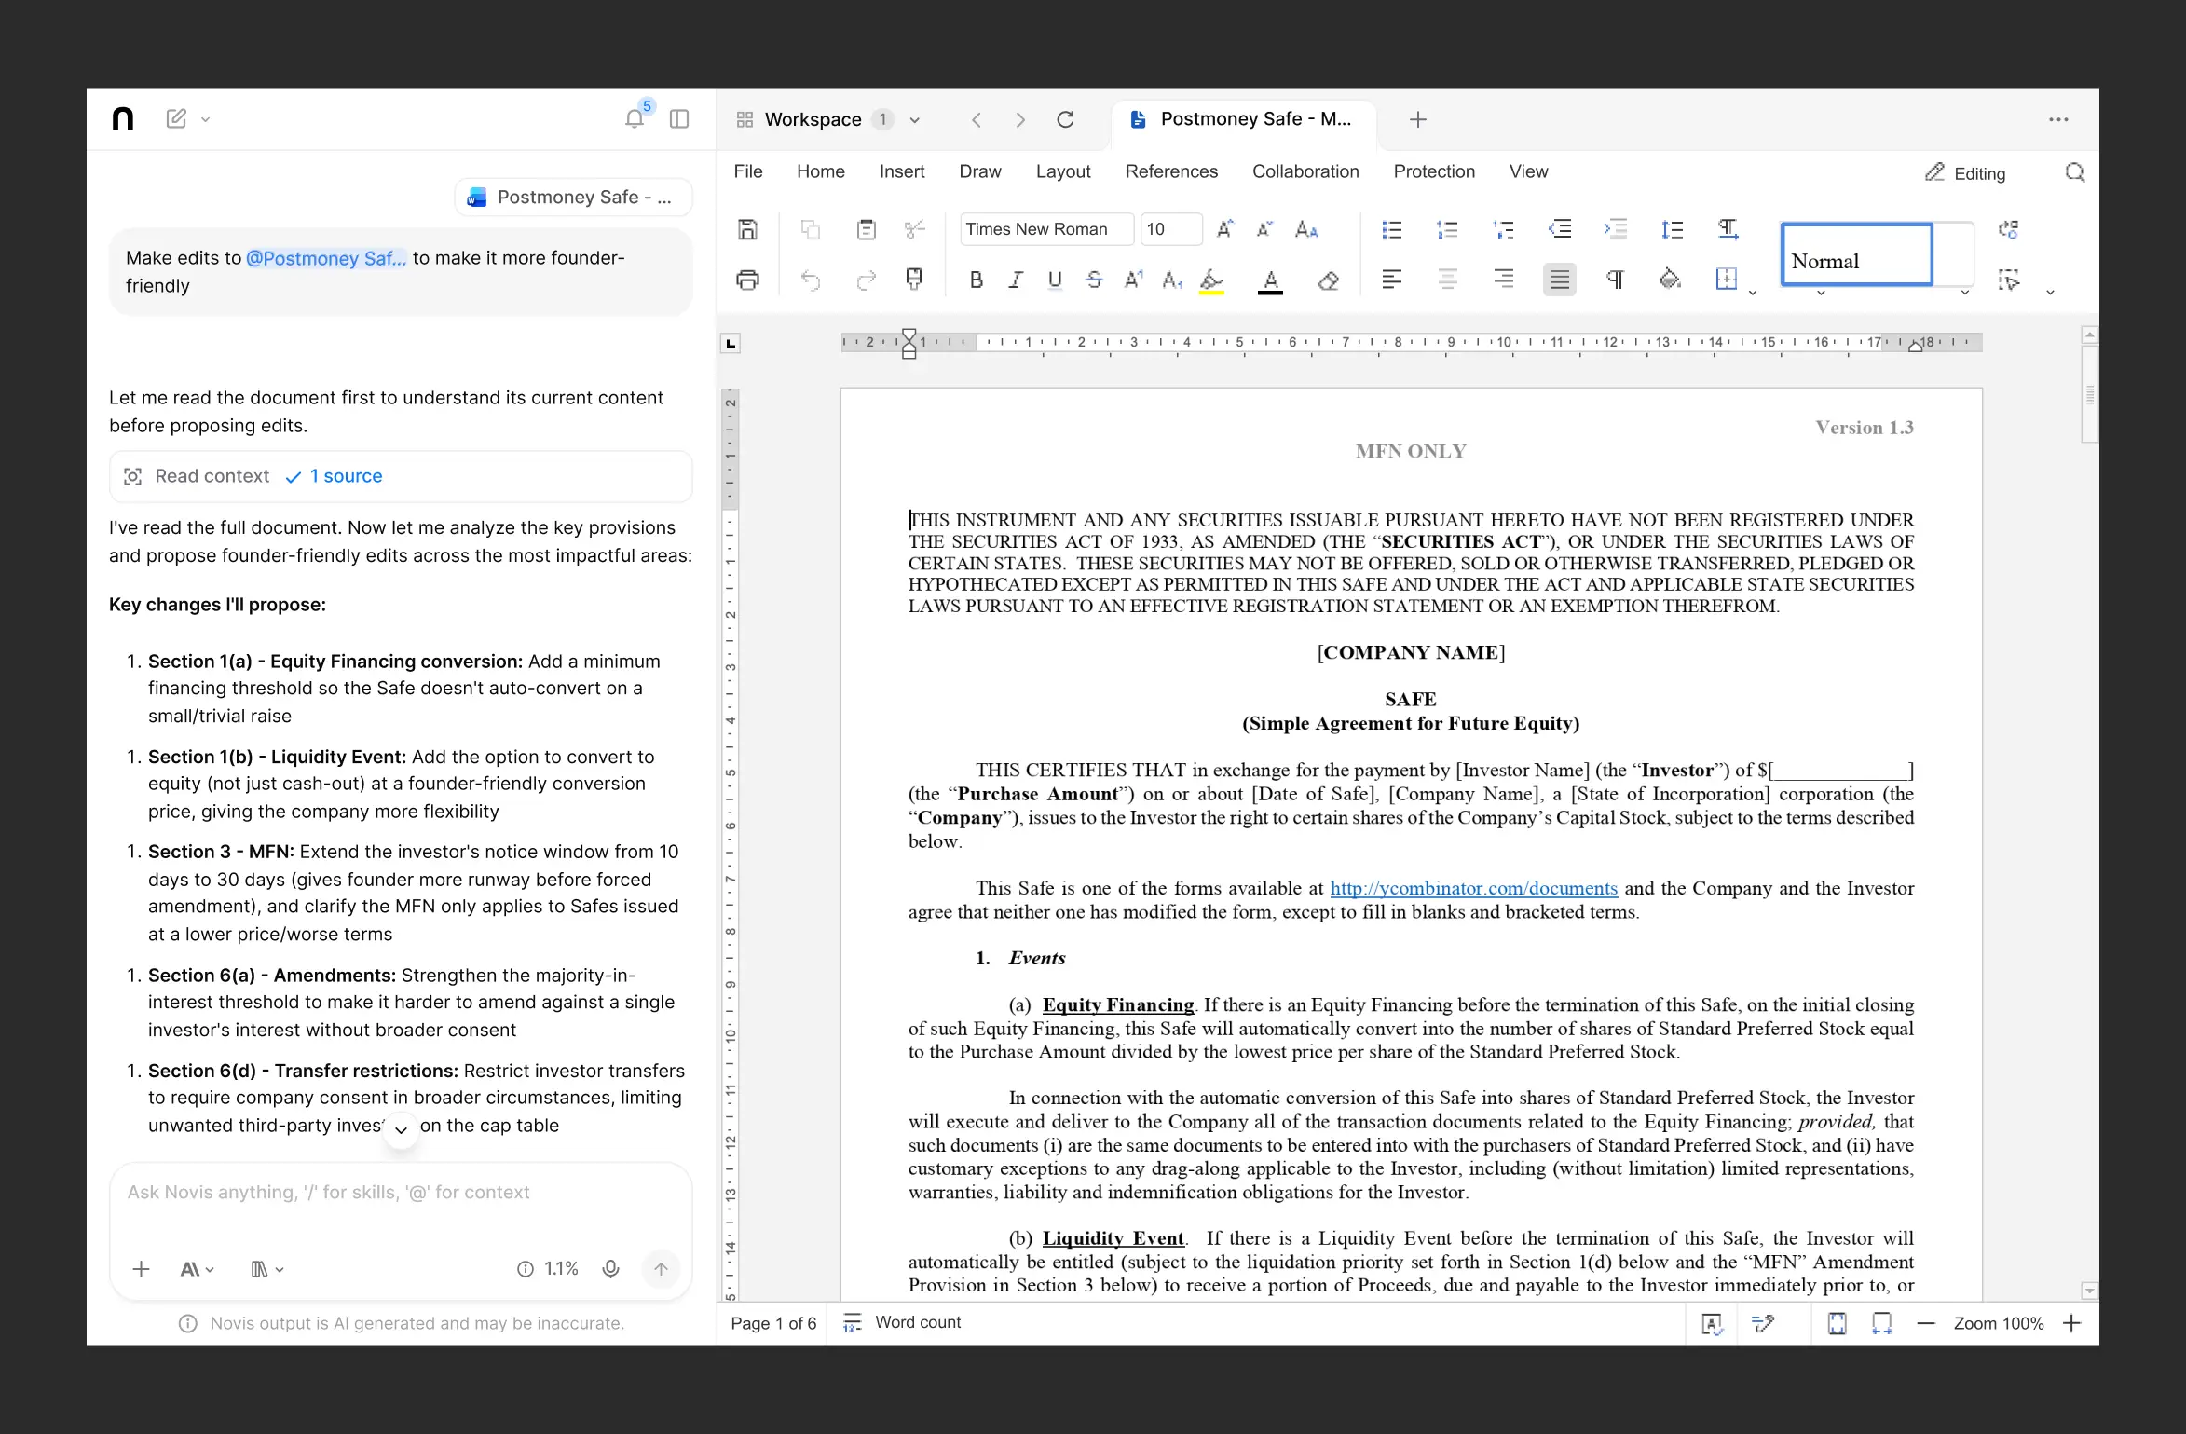
Task: Open the Editing mode button
Action: pos(1965,173)
